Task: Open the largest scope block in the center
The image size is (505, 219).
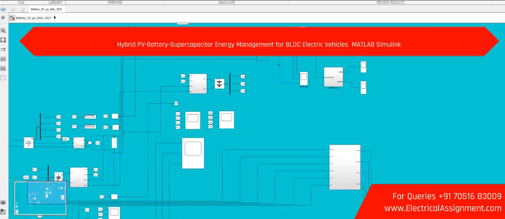Action: pyautogui.click(x=193, y=153)
